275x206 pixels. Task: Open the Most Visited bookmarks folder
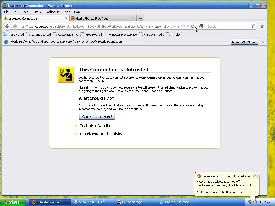[x=13, y=35]
